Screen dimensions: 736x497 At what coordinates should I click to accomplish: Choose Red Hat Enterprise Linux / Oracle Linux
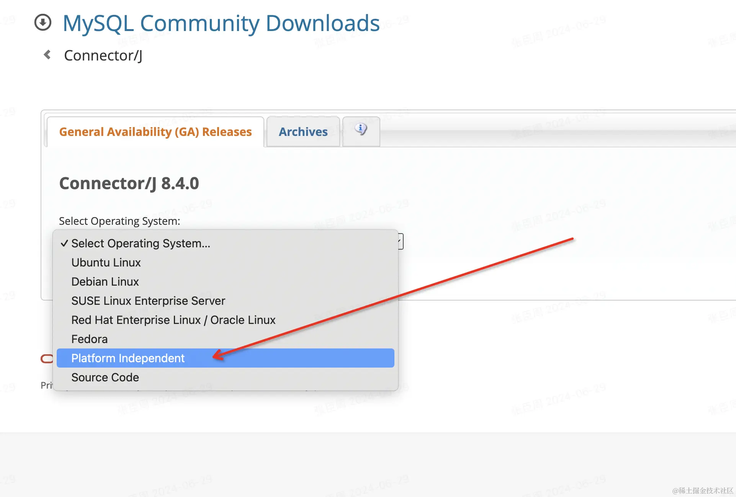173,320
